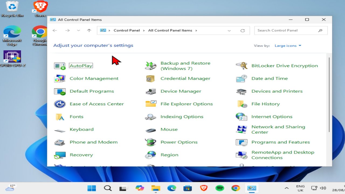
Task: Open the Power Options icon
Action: 150,142
